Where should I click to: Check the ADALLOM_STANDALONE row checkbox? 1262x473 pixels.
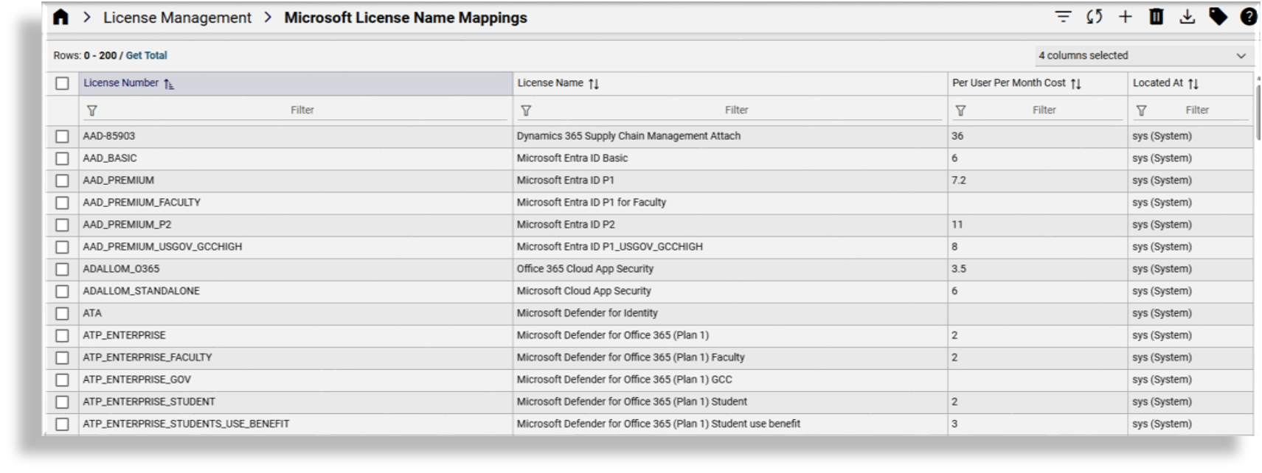[63, 291]
